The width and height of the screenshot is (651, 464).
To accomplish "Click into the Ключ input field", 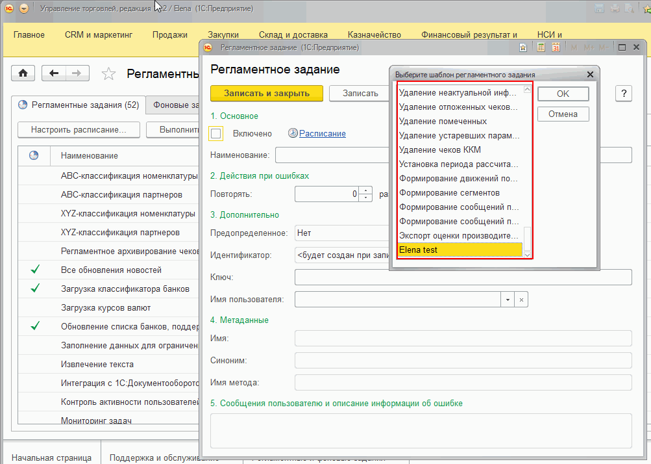I will pos(463,277).
